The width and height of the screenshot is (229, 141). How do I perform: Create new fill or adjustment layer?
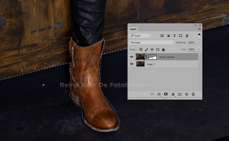click(x=173, y=94)
